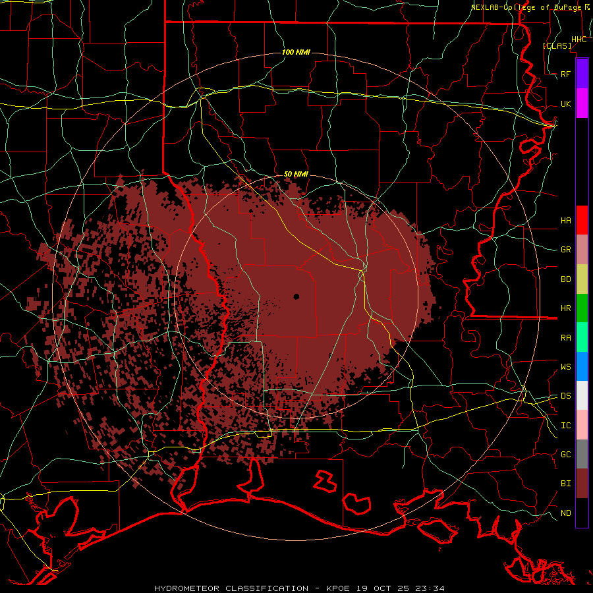The height and width of the screenshot is (593, 593).
Task: Click the RA legend label
Action: click(x=566, y=338)
